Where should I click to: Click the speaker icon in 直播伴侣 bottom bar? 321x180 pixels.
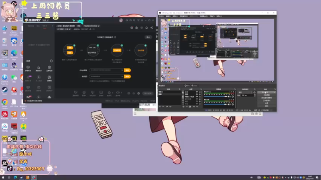(118, 93)
